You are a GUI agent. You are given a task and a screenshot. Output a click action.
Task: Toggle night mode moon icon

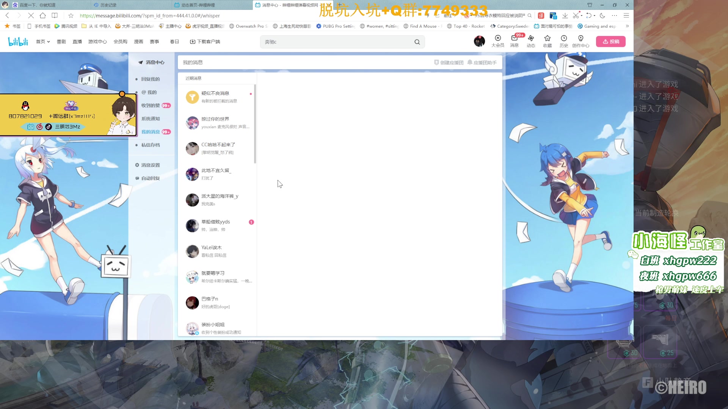coord(602,16)
